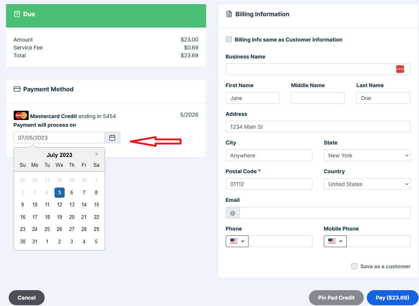
Task: Click the Mastercard logo icon
Action: [x=21, y=115]
